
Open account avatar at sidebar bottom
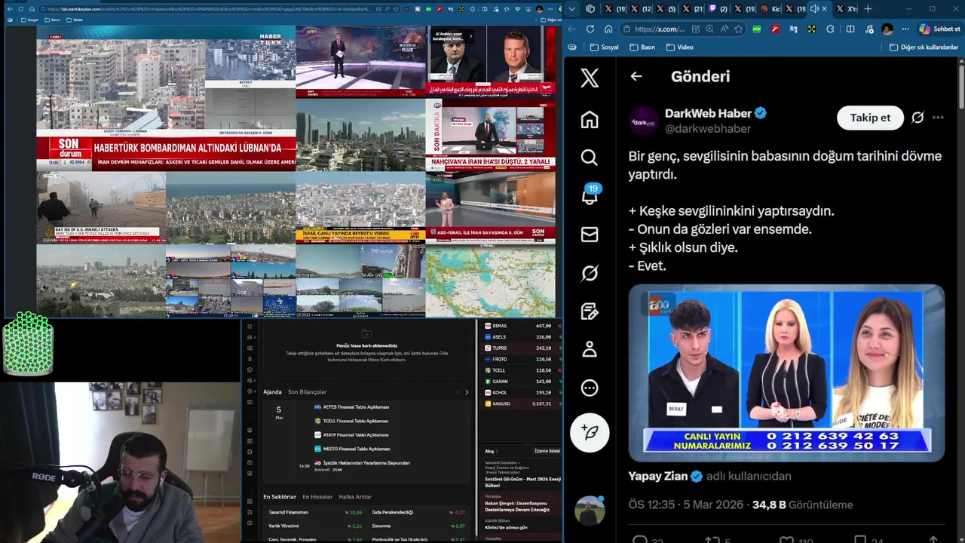click(590, 511)
